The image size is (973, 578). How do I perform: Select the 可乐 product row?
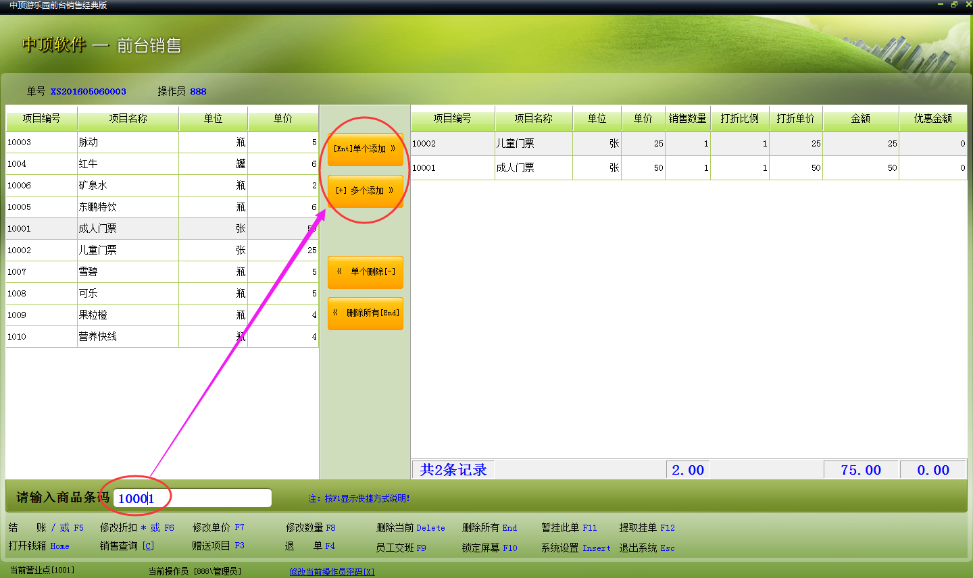162,293
